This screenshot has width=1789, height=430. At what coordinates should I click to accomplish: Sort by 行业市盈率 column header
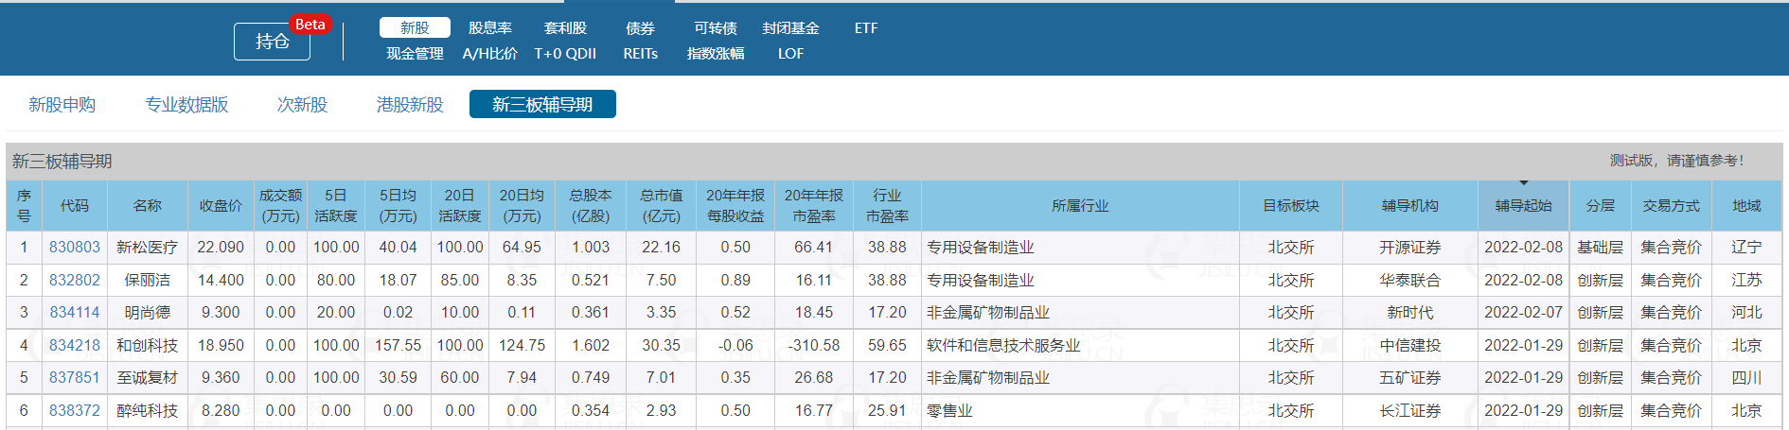[x=887, y=206]
